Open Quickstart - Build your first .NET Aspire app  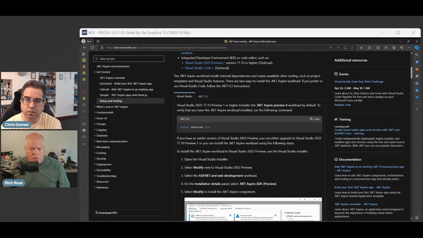coord(126,84)
